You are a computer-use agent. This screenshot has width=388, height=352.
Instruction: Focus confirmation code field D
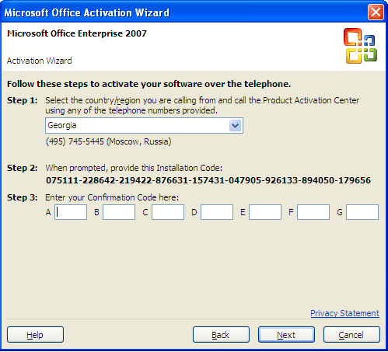point(217,212)
